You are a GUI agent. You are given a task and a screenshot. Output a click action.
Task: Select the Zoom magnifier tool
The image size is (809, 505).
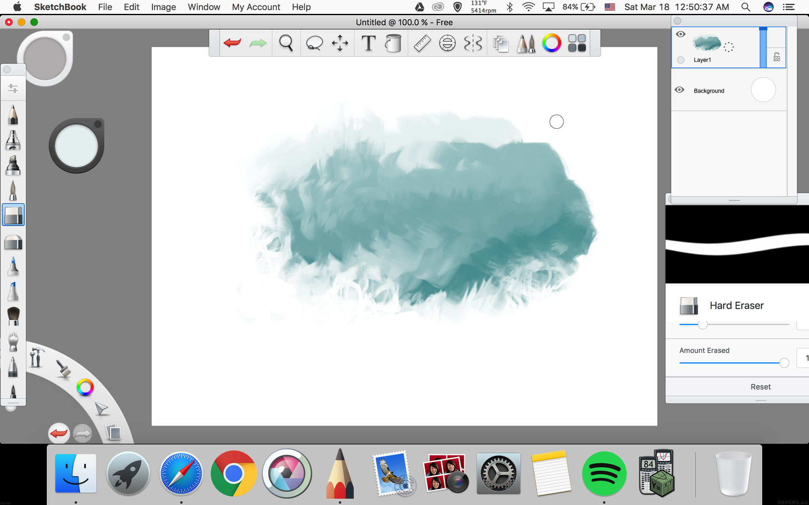286,43
